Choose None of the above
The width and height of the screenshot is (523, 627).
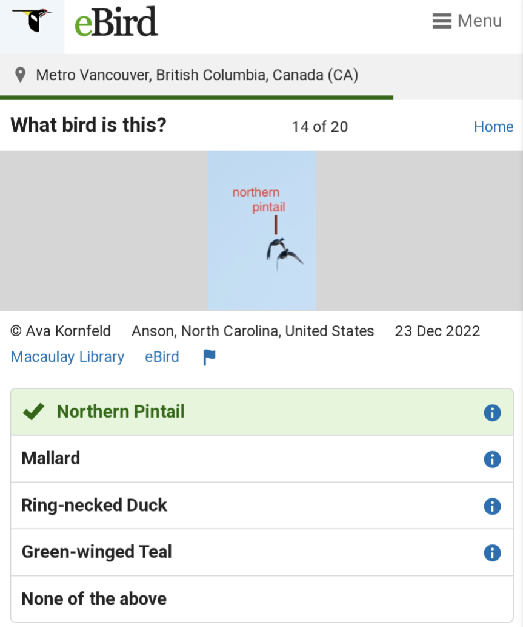(262, 598)
